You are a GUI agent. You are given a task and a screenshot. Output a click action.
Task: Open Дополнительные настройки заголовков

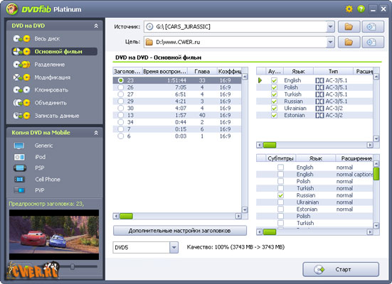click(x=180, y=231)
